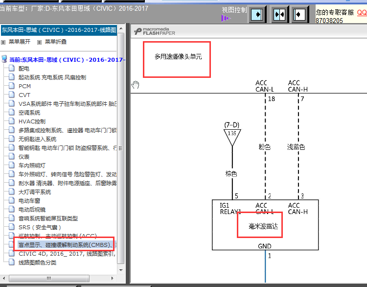This screenshot has height=287, width=367.
Task: Open 起动系统 充电系统 风扇控制 diagram
Action: (52, 77)
